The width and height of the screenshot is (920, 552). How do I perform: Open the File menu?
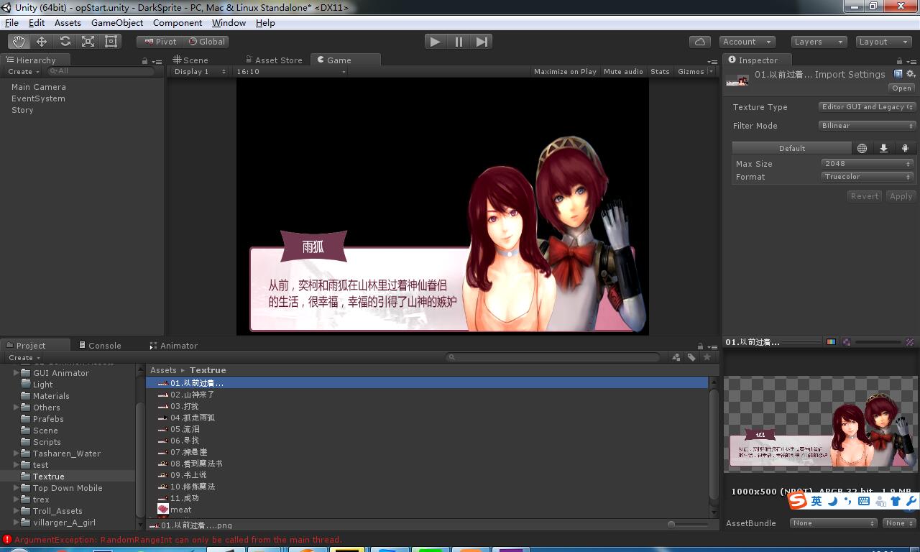11,23
